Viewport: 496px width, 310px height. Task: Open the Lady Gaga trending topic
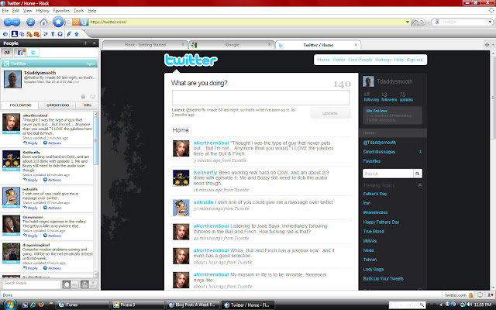[x=374, y=269]
